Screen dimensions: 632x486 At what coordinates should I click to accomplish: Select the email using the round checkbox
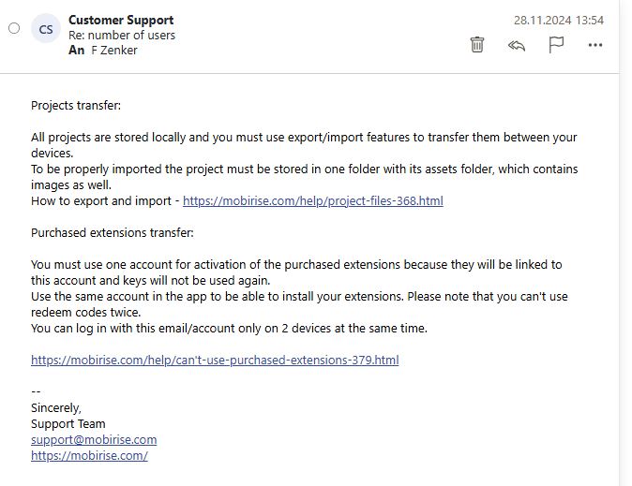pos(14,28)
